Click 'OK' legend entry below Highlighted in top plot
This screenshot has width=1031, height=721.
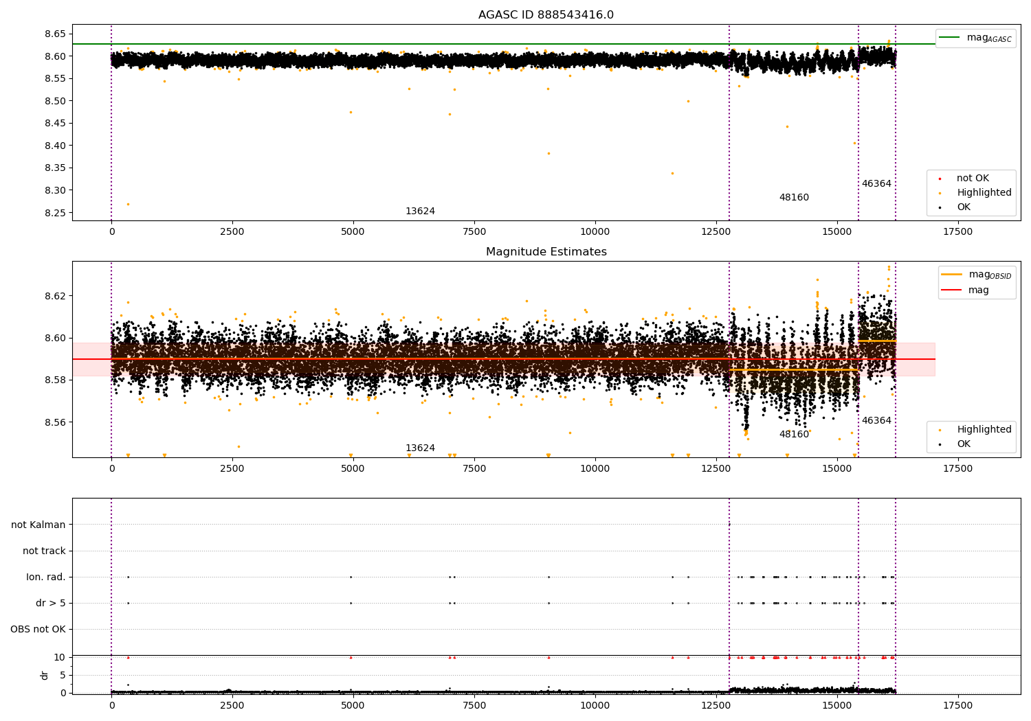point(964,207)
